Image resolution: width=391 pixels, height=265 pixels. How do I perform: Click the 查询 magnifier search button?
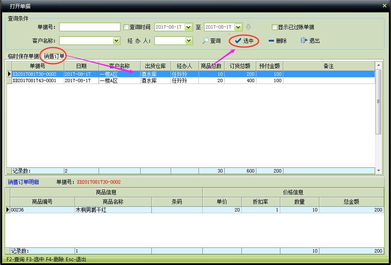[211, 41]
